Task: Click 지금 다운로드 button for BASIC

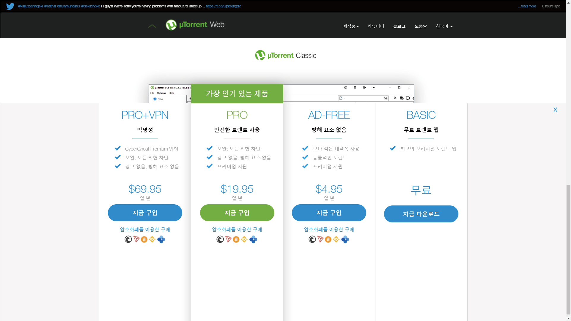Action: click(421, 214)
